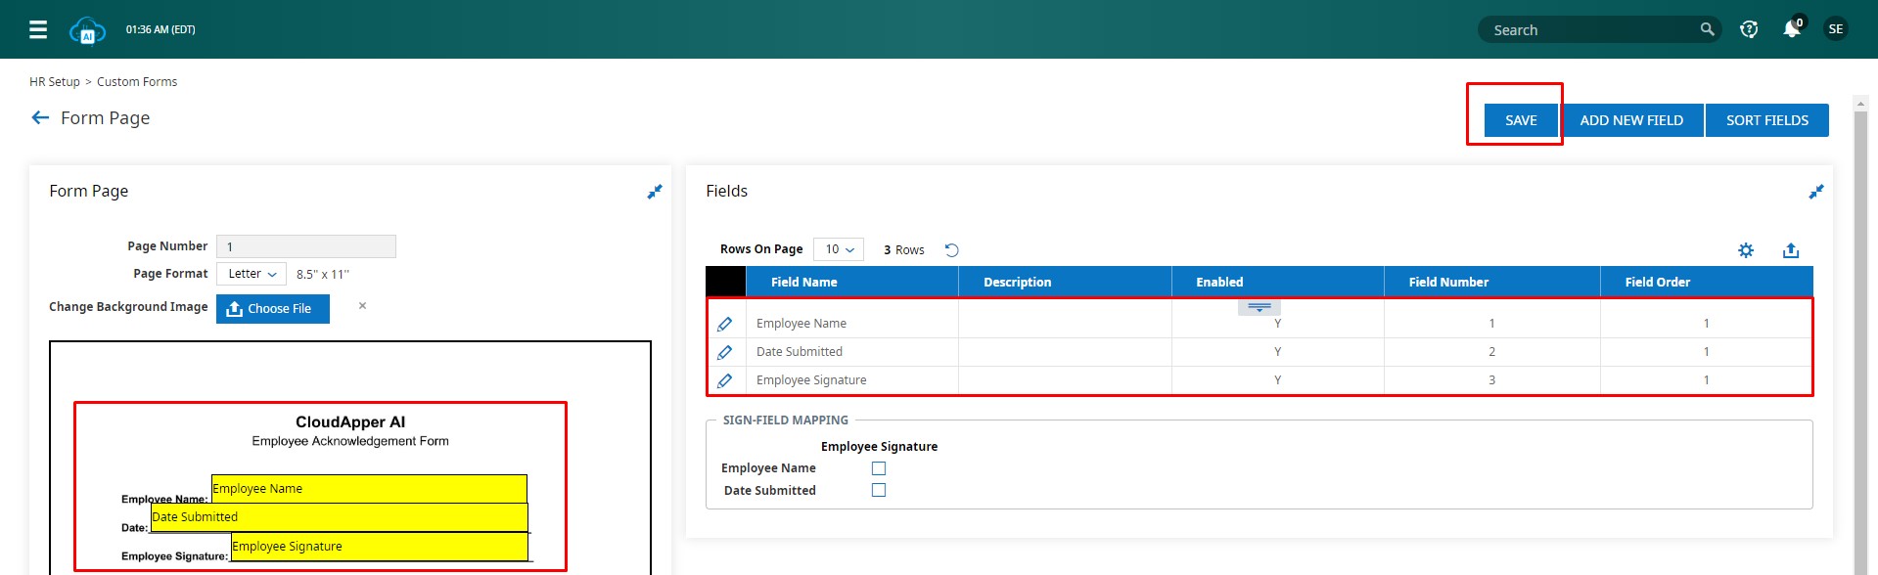Open the hamburger navigation menu
1878x575 pixels.
(x=38, y=29)
